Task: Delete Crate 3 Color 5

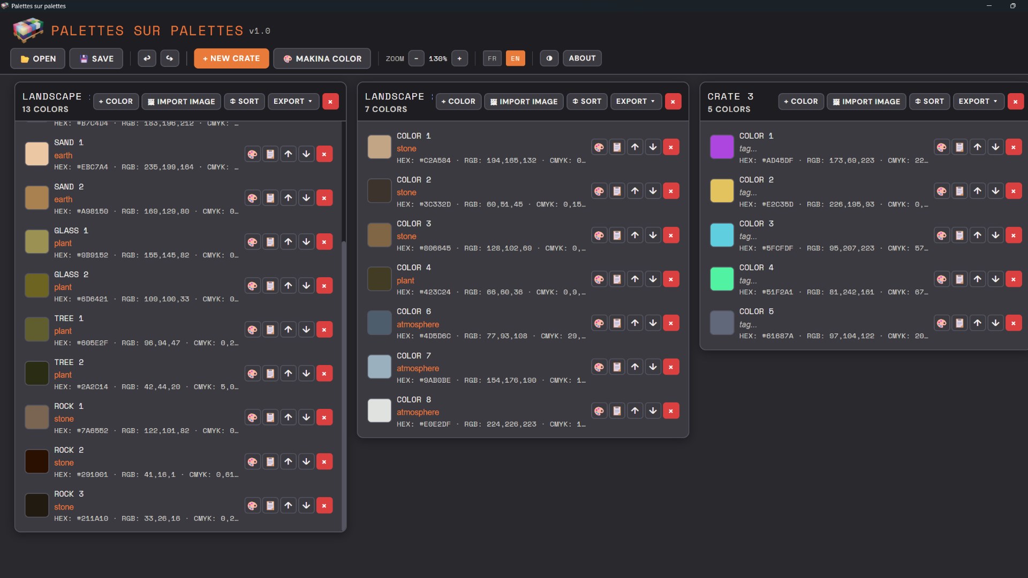Action: [1014, 323]
